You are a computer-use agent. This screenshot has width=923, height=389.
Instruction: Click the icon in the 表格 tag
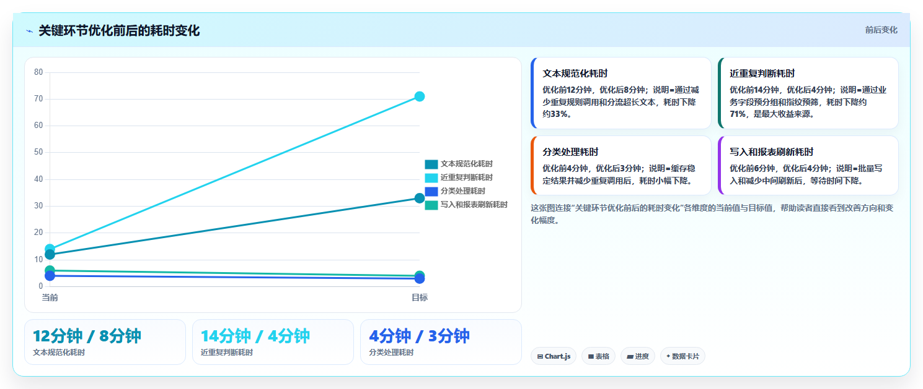click(591, 357)
